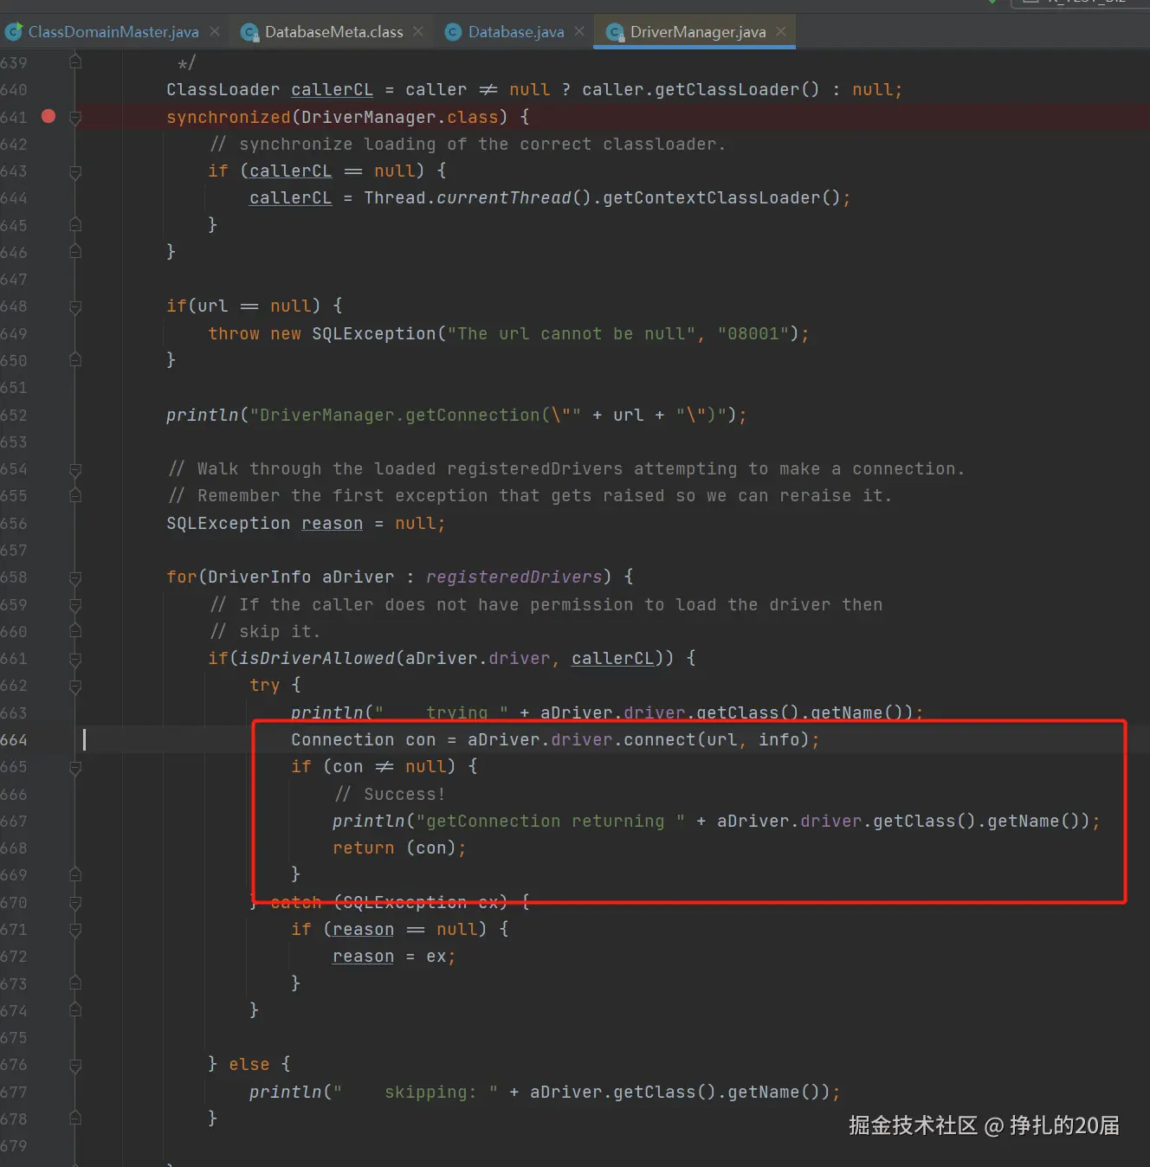1150x1167 pixels.
Task: Click DriverManager.class on line 641
Action: [x=399, y=117]
